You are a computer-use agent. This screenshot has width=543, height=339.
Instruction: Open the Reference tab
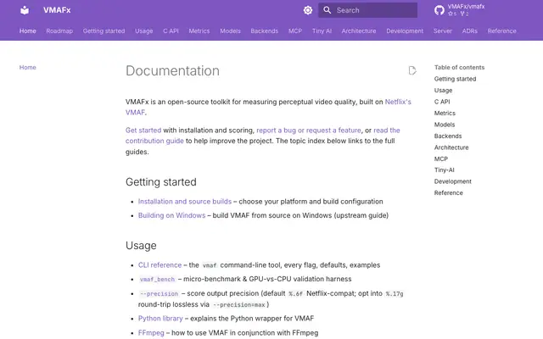coord(501,31)
